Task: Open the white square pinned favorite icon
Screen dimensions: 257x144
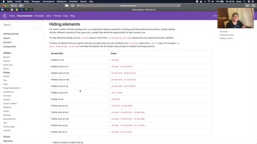Action: (12, 10)
